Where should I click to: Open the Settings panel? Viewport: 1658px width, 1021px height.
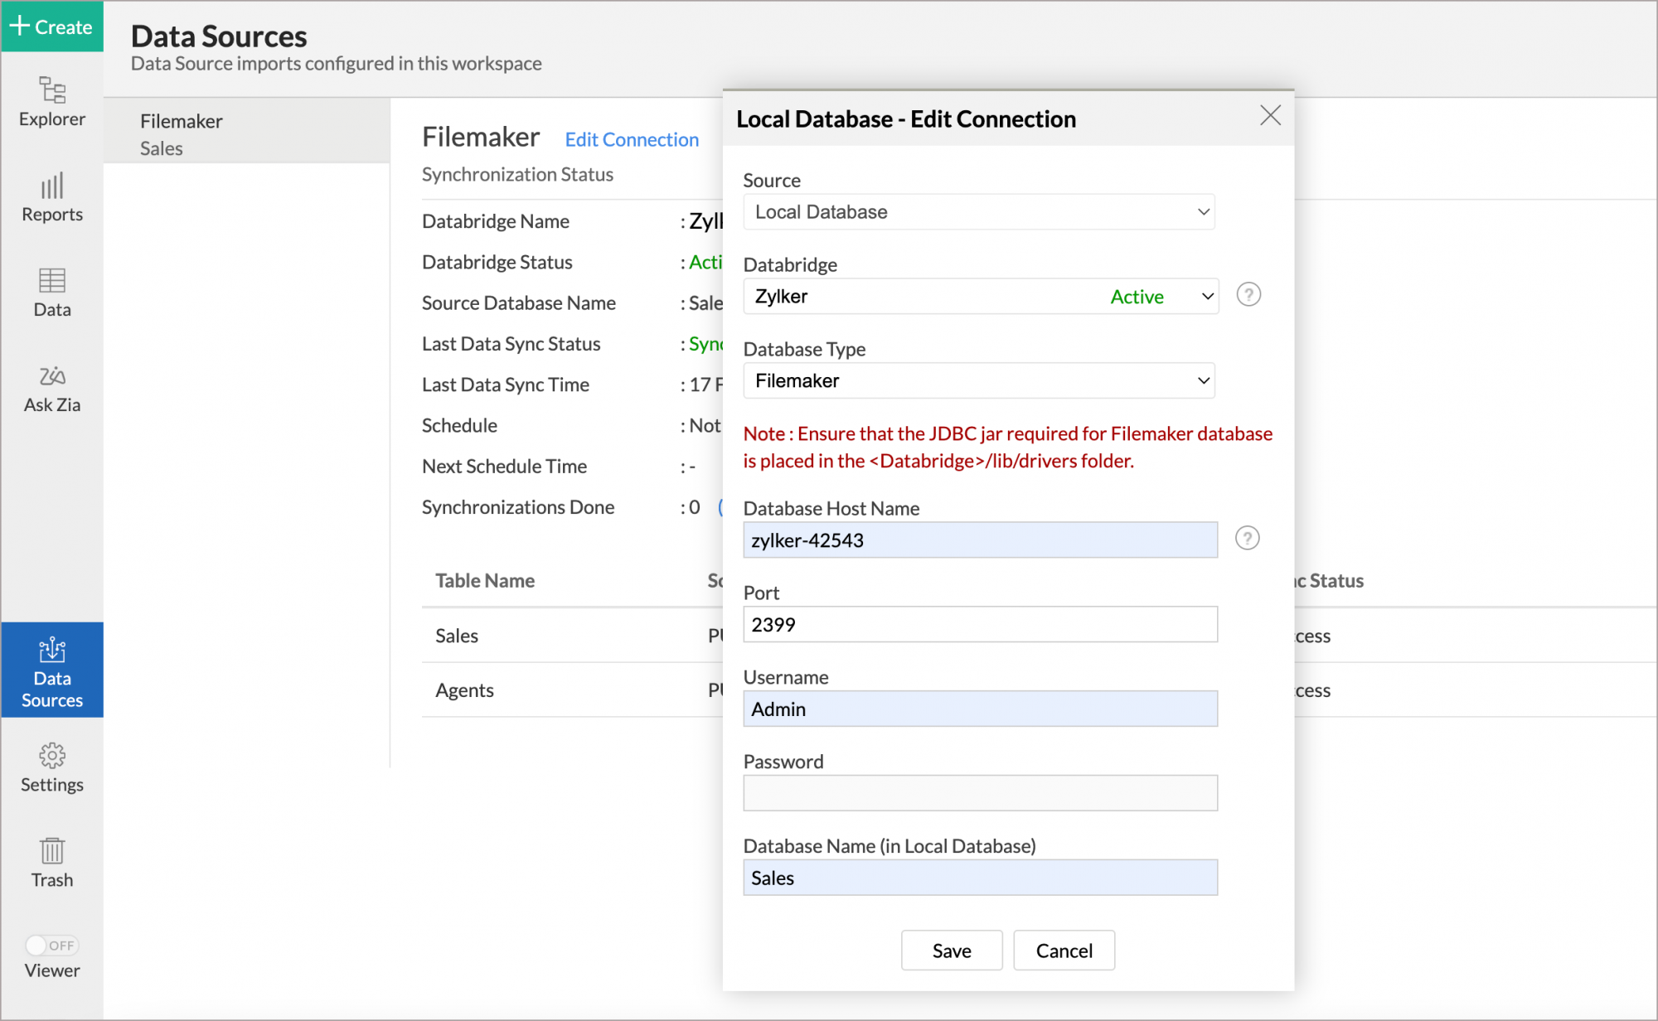[51, 767]
